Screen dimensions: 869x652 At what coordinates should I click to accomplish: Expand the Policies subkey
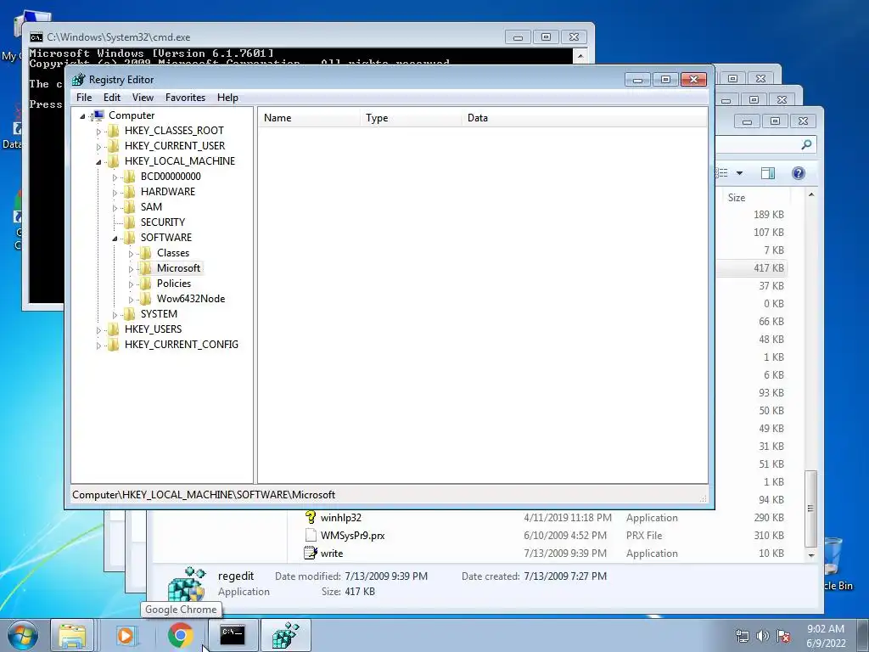coord(131,284)
